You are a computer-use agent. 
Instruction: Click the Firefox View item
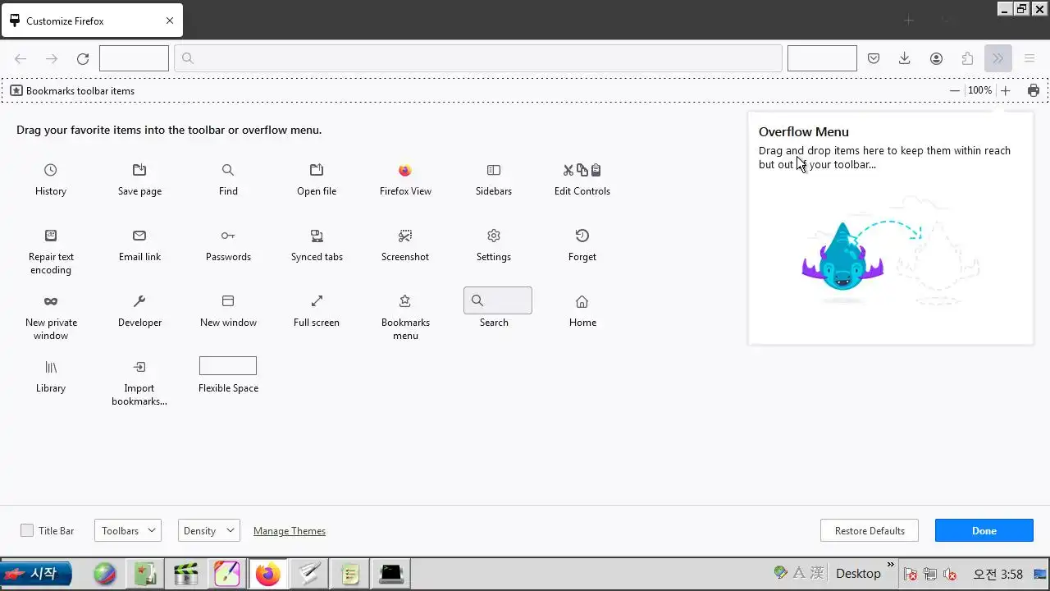[x=405, y=179]
